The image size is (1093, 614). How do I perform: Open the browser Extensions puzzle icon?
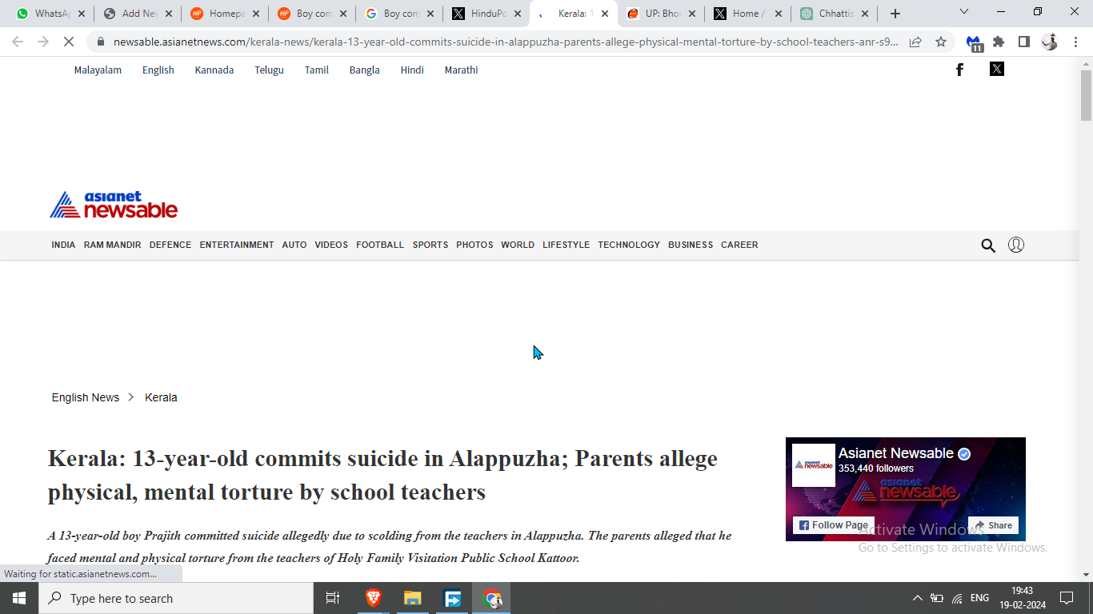pos(999,42)
